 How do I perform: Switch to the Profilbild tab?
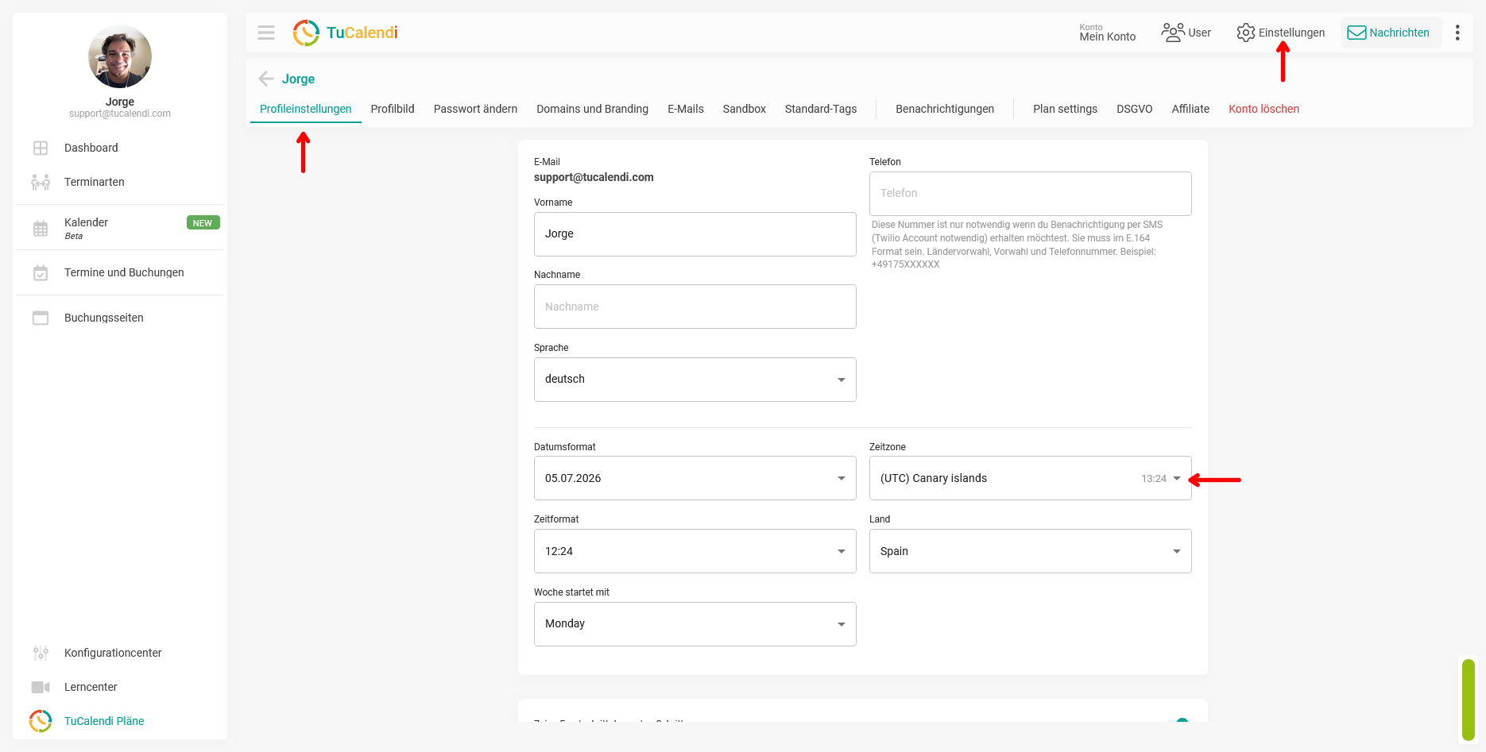click(393, 109)
